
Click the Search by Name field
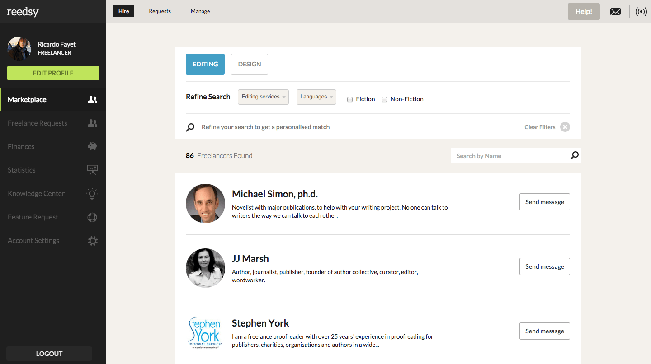[510, 156]
